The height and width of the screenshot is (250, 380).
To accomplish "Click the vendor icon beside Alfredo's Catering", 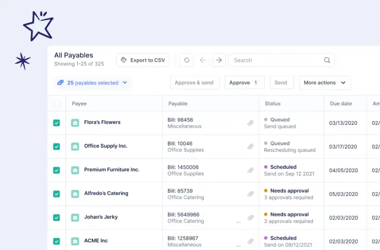I will click(75, 194).
